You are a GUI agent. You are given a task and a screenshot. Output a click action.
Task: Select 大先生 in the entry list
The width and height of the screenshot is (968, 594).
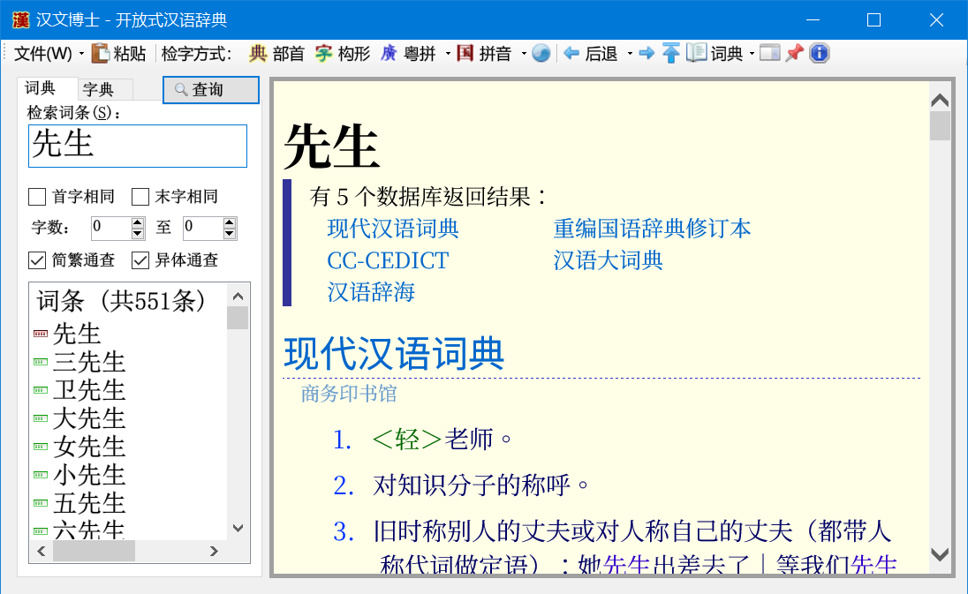click(x=89, y=419)
